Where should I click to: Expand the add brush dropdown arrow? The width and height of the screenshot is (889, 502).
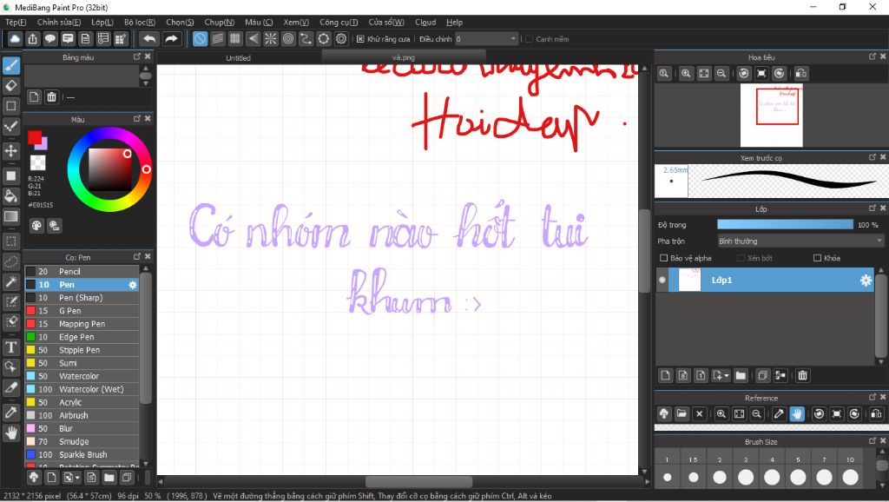[77, 478]
